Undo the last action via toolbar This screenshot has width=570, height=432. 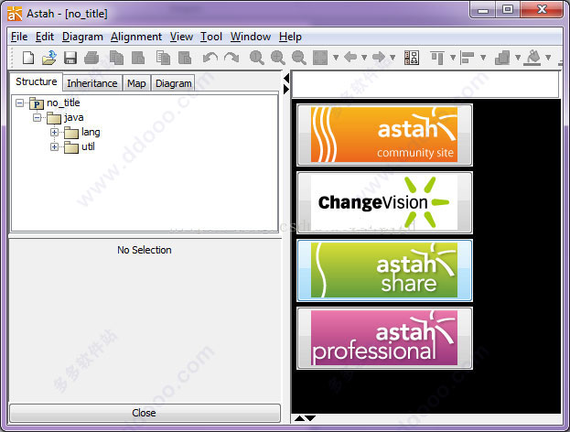[210, 58]
